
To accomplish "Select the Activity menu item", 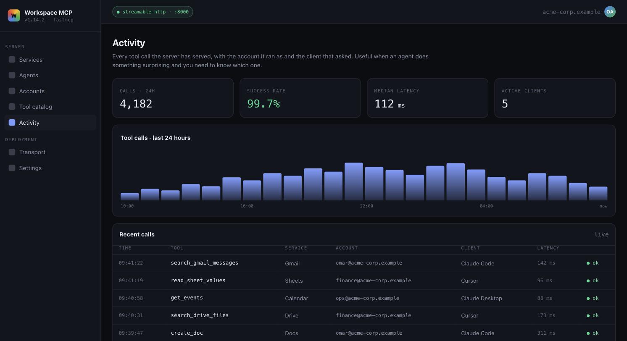I will pyautogui.click(x=50, y=123).
